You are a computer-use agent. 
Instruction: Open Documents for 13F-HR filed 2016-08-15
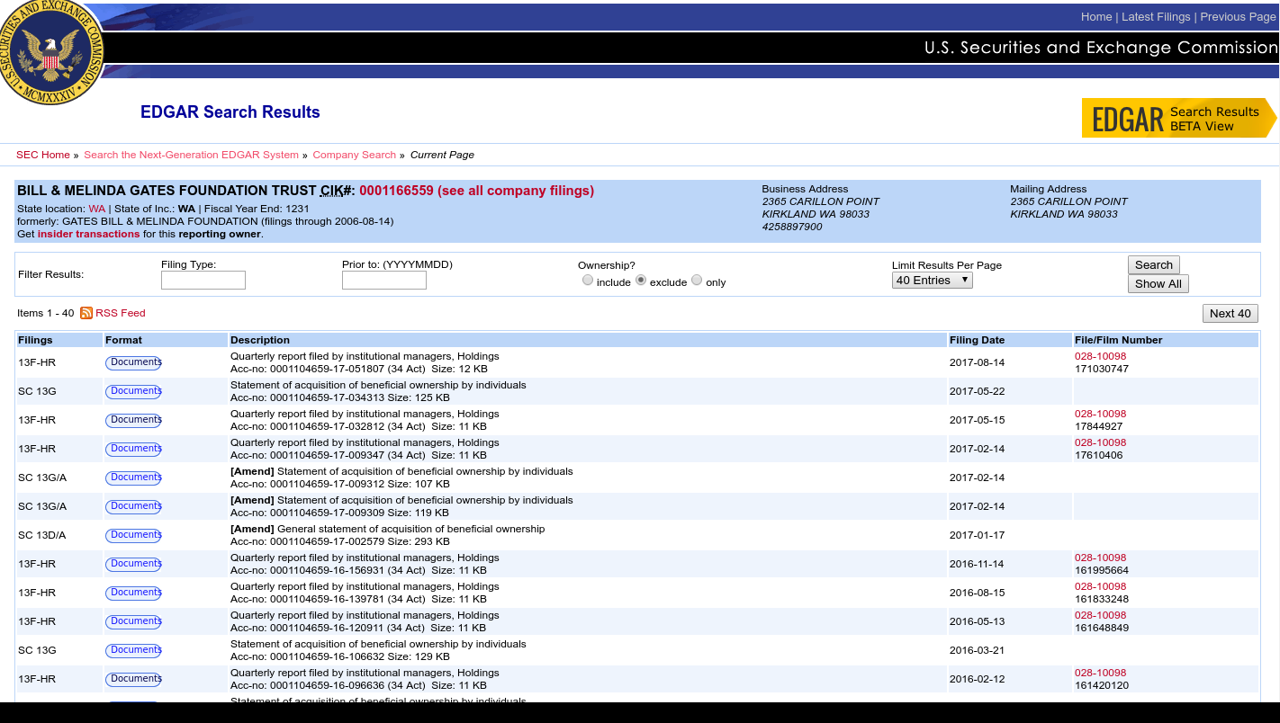133,593
